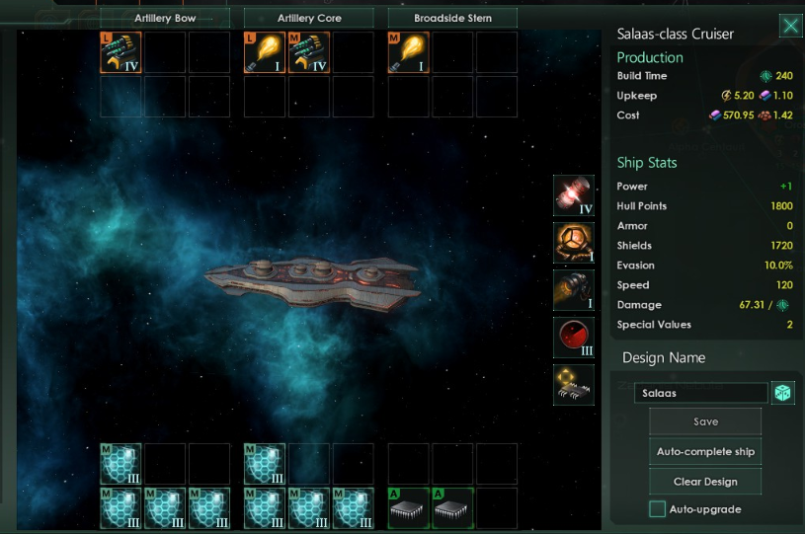The width and height of the screenshot is (805, 534).
Task: Select the thruster component icon
Action: click(x=574, y=290)
